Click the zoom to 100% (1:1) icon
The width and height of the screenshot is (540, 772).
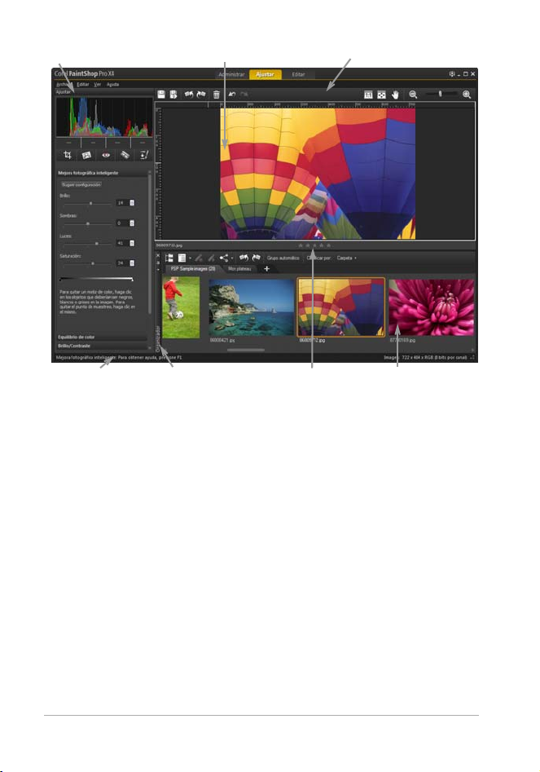tap(368, 95)
